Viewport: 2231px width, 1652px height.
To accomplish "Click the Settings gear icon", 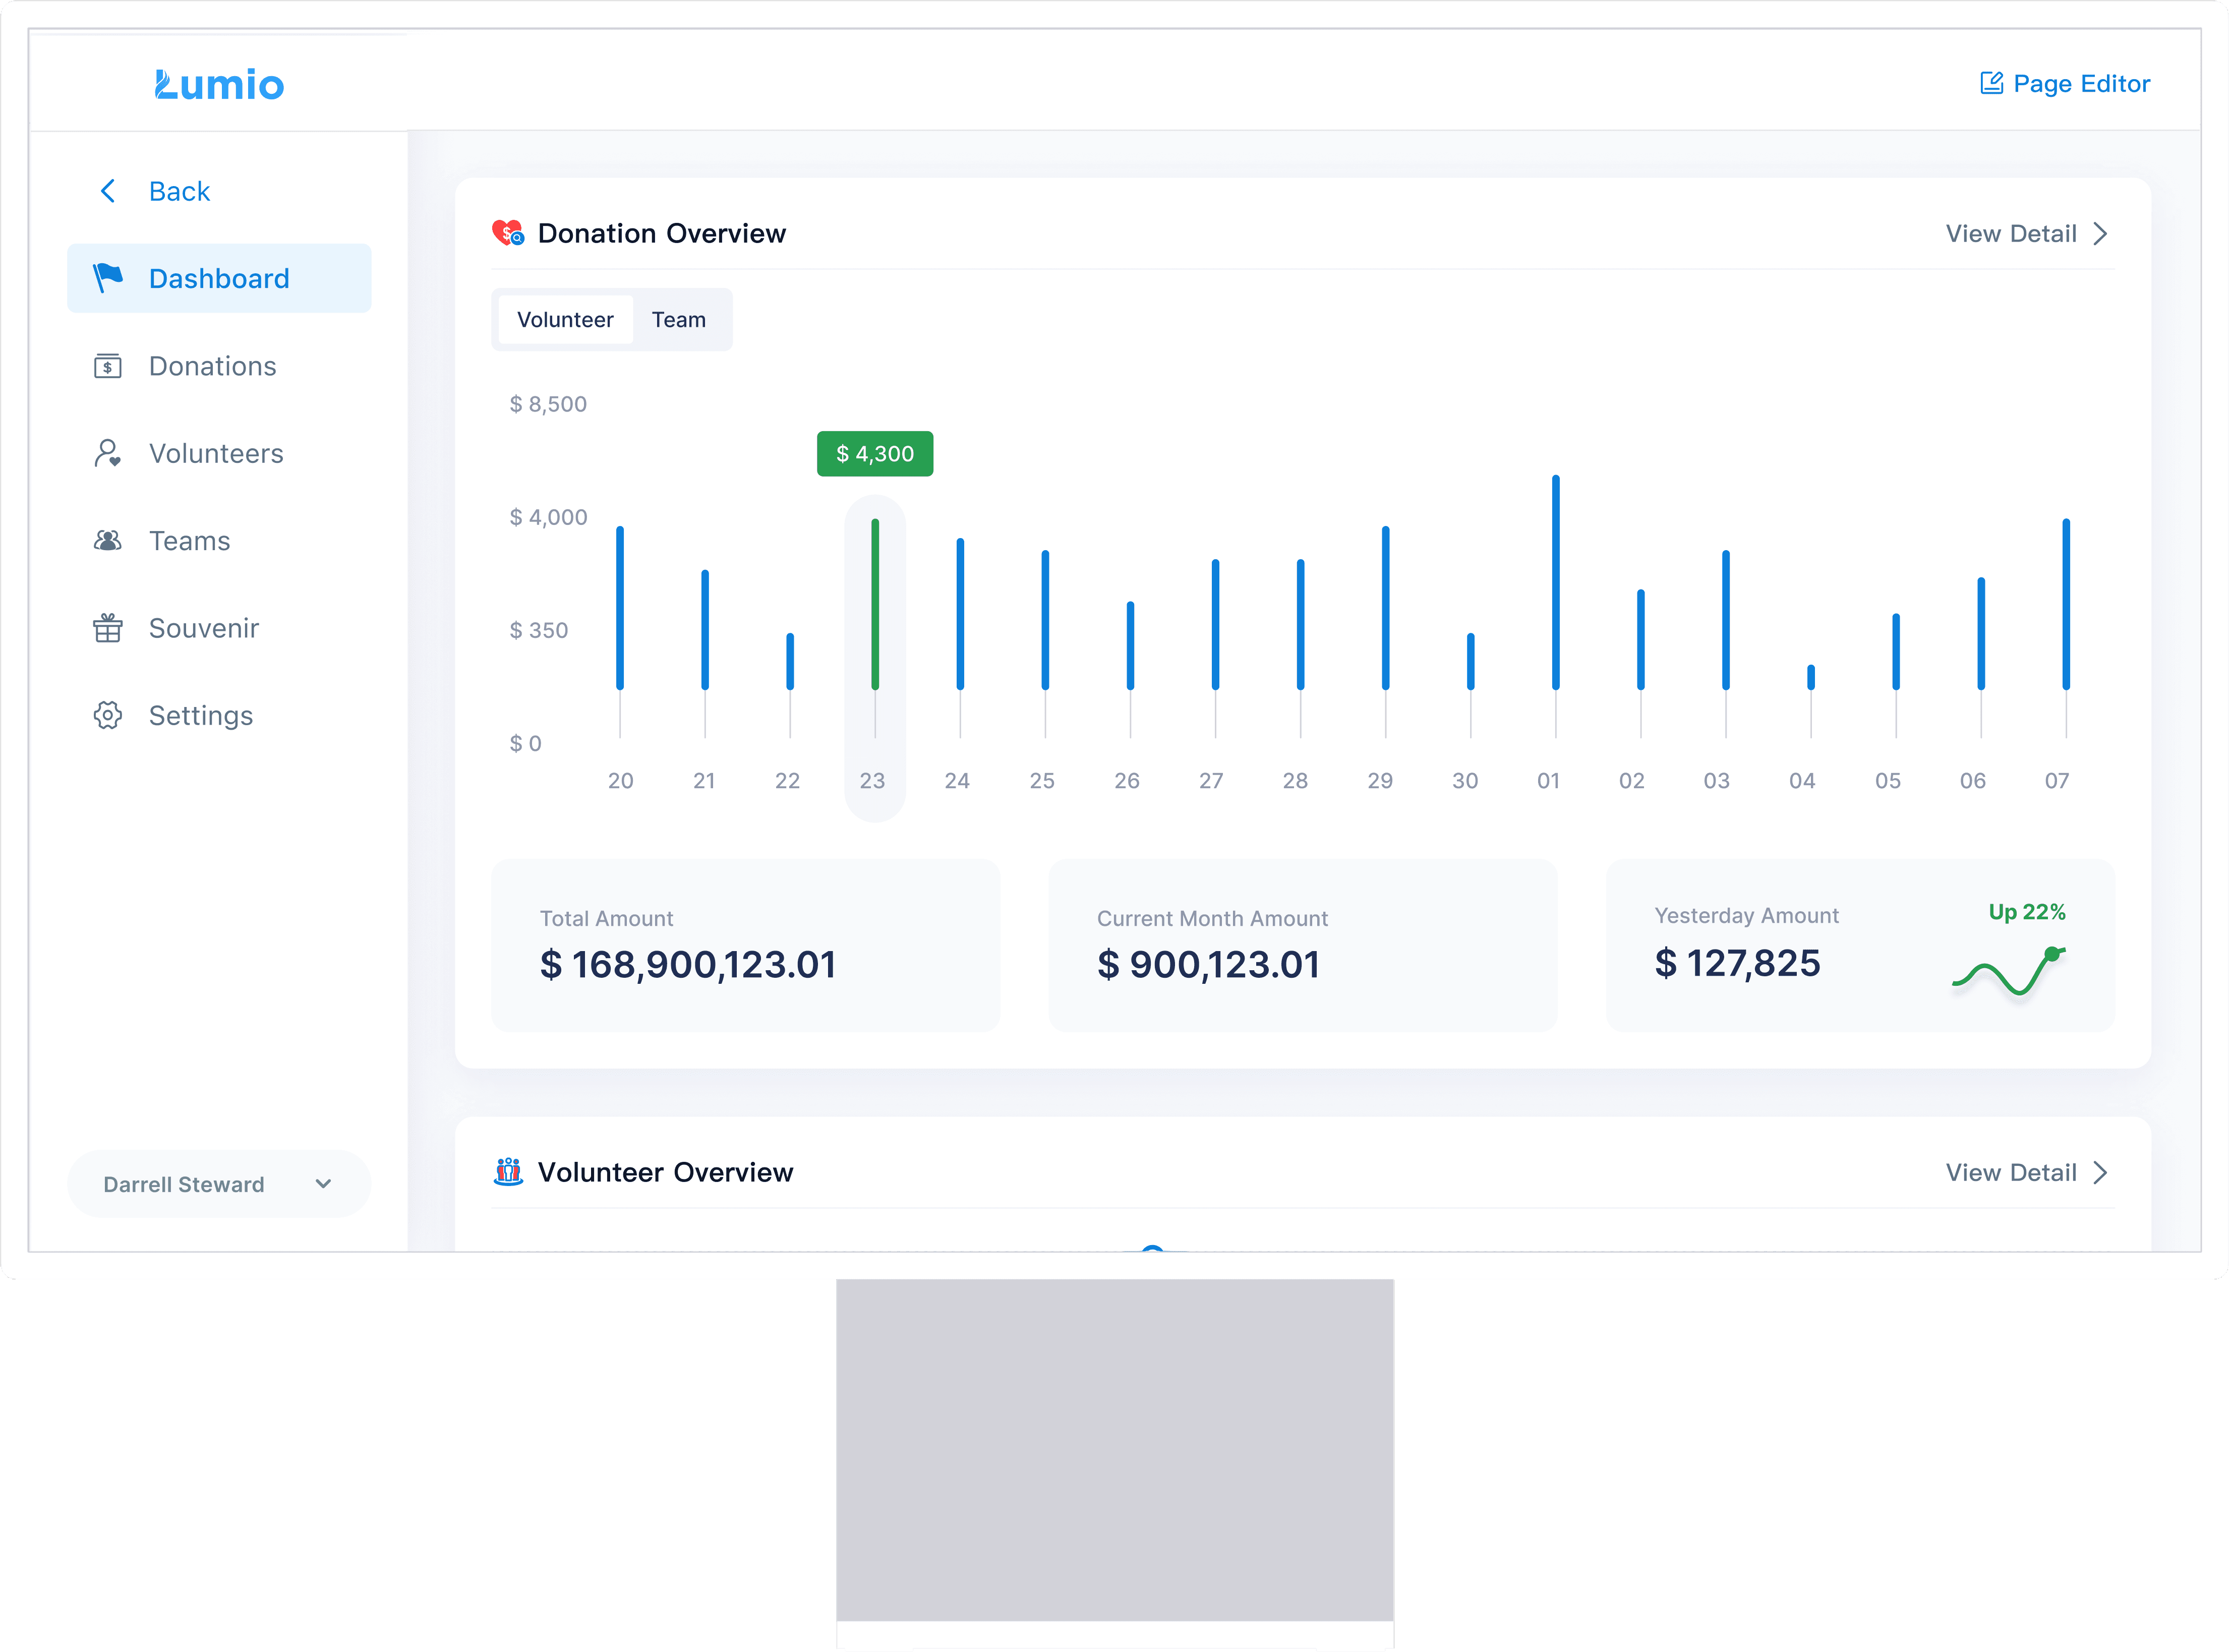I will pyautogui.click(x=108, y=715).
